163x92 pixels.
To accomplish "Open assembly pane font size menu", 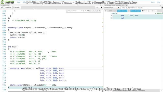I will click(105, 11).
